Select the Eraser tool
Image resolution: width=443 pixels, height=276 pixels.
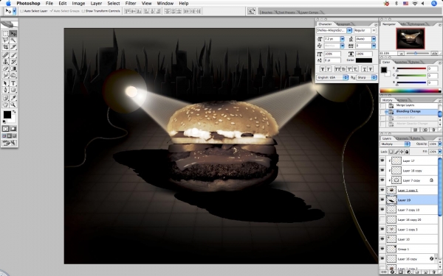(5, 68)
